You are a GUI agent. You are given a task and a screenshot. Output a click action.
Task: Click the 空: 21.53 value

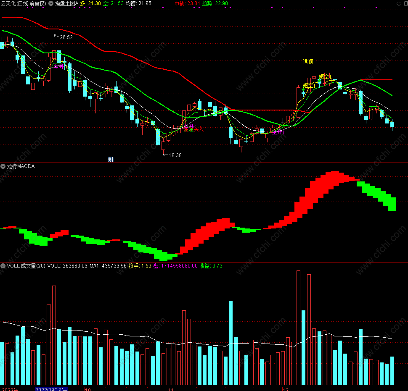coord(113,3)
